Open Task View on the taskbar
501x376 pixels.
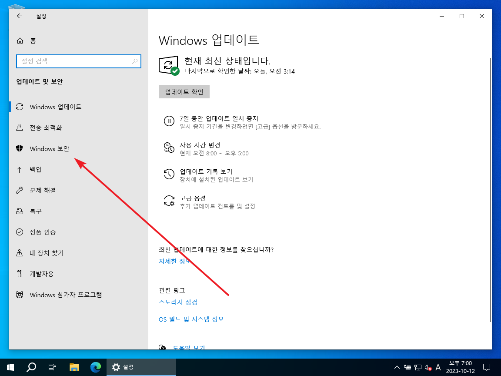(x=52, y=367)
